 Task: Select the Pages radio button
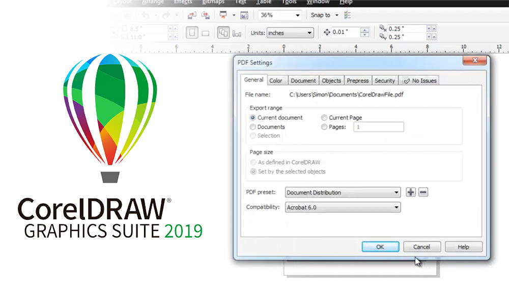coord(324,127)
